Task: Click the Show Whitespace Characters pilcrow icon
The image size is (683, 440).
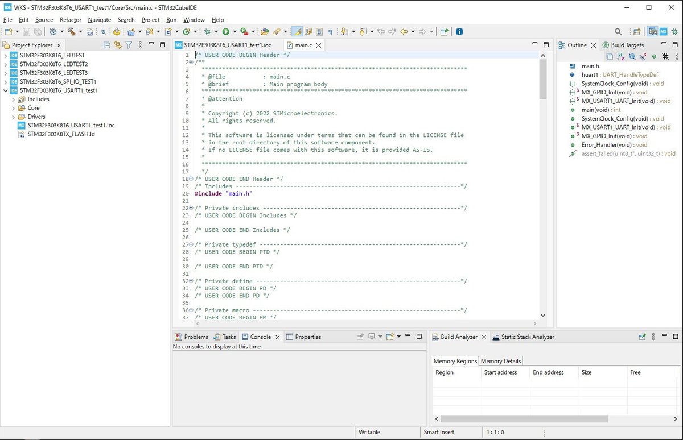Action: point(330,32)
